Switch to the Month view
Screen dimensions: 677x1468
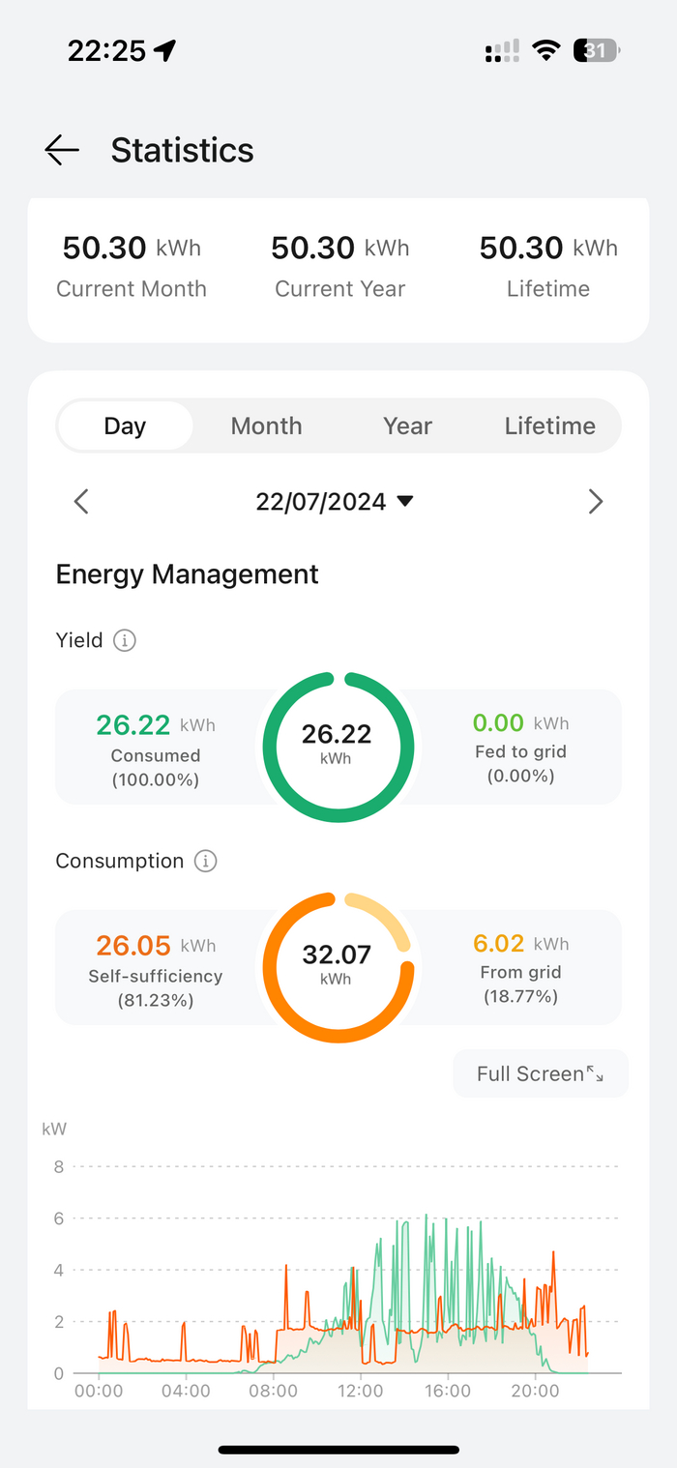point(266,426)
